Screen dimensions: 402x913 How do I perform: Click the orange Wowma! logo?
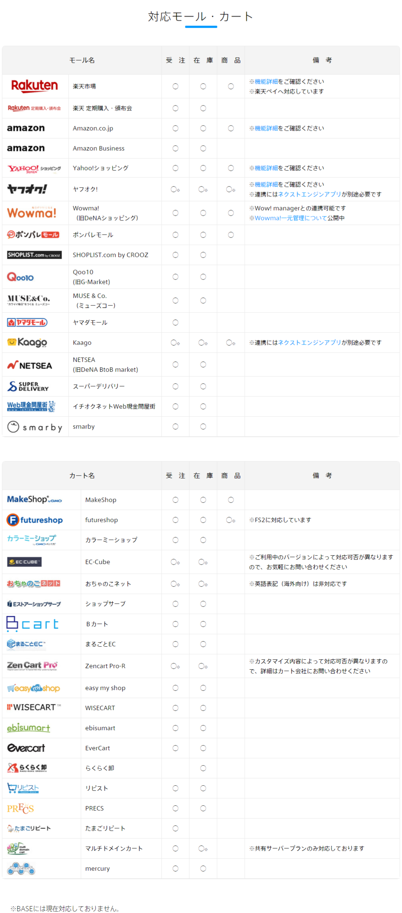point(32,212)
